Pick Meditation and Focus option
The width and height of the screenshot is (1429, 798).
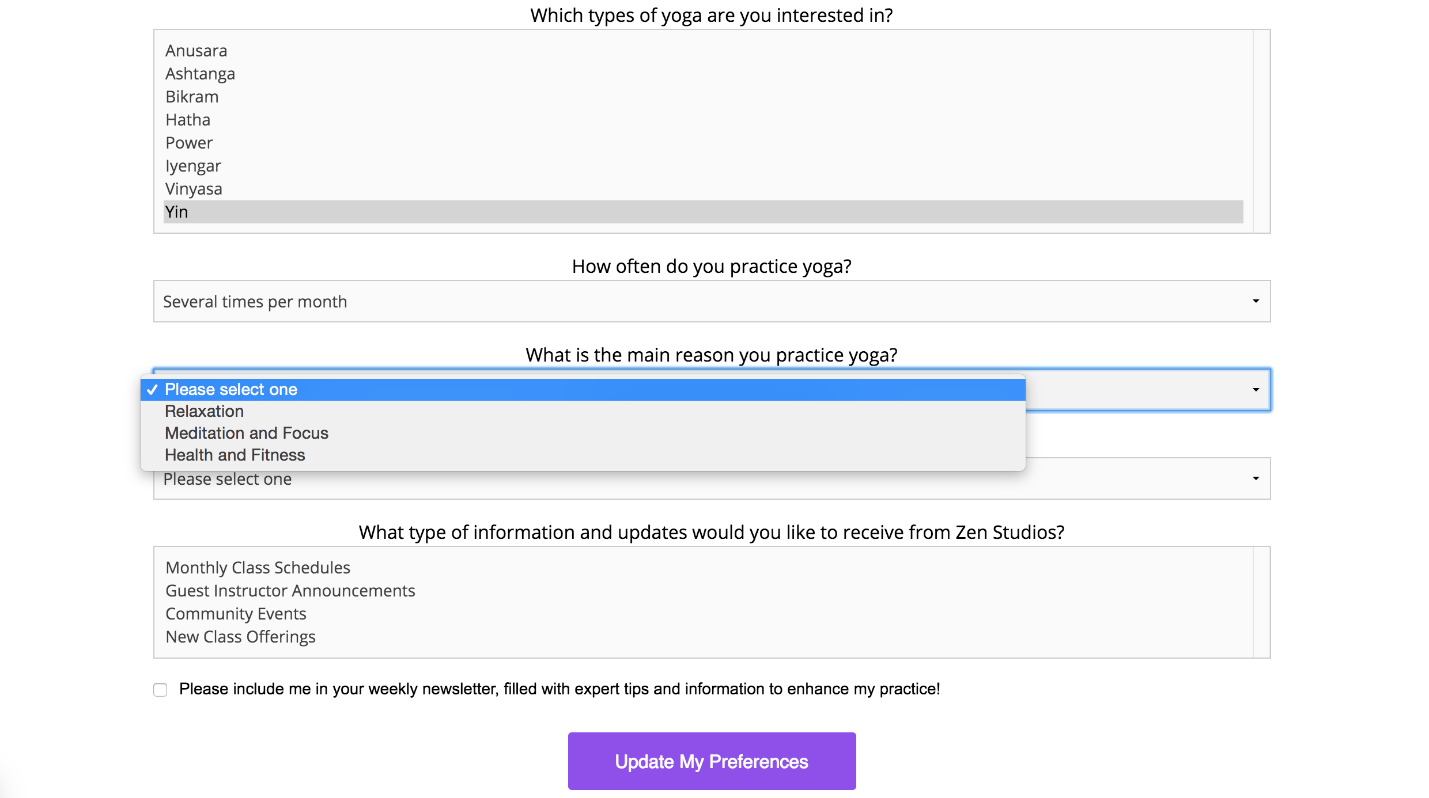(x=246, y=433)
